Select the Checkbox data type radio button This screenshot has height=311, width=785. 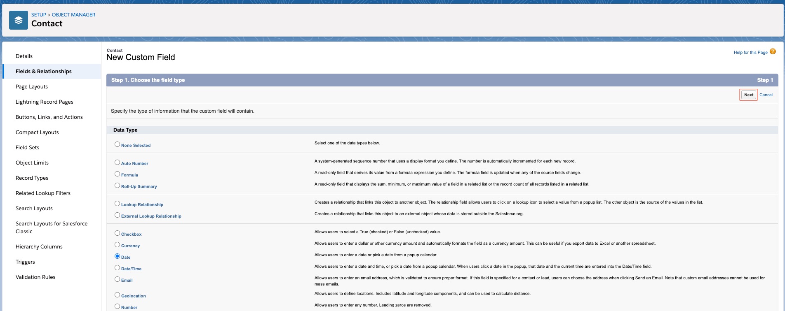tap(118, 233)
